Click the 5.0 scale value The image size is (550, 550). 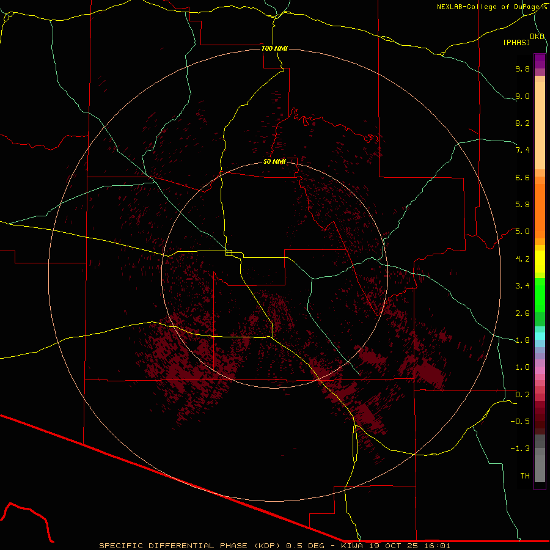pos(522,232)
